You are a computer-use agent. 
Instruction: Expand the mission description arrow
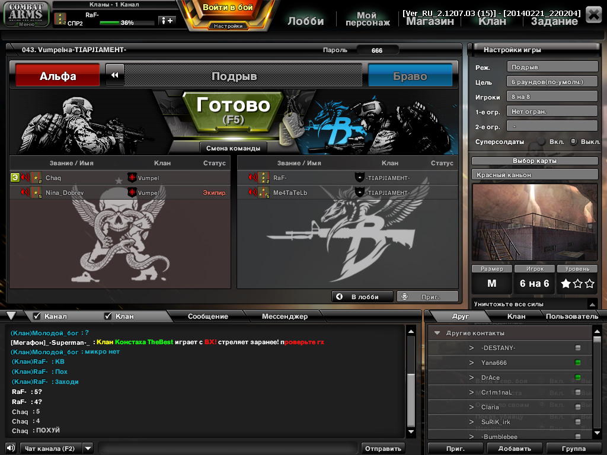pos(592,304)
